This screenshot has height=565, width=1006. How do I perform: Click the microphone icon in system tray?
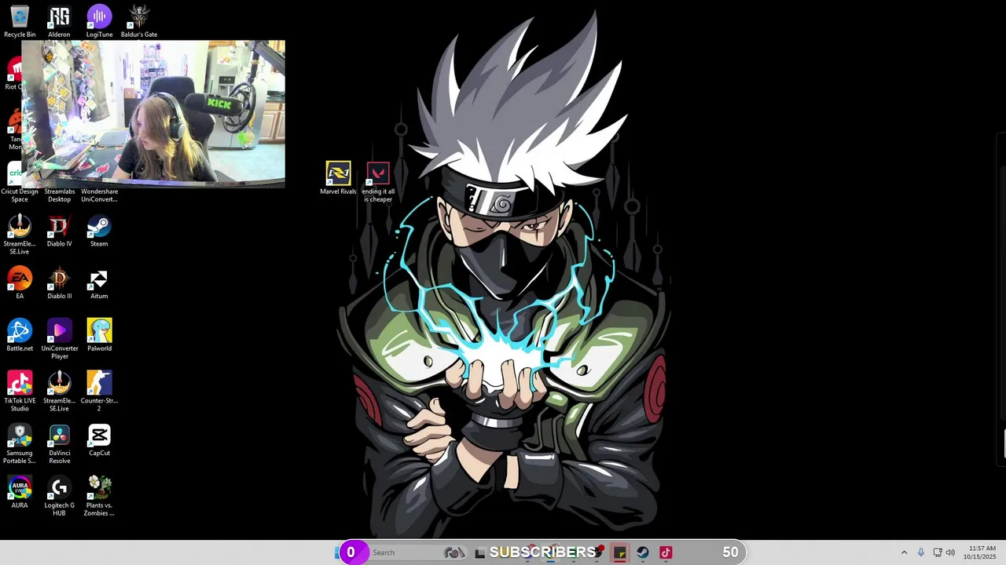click(921, 552)
